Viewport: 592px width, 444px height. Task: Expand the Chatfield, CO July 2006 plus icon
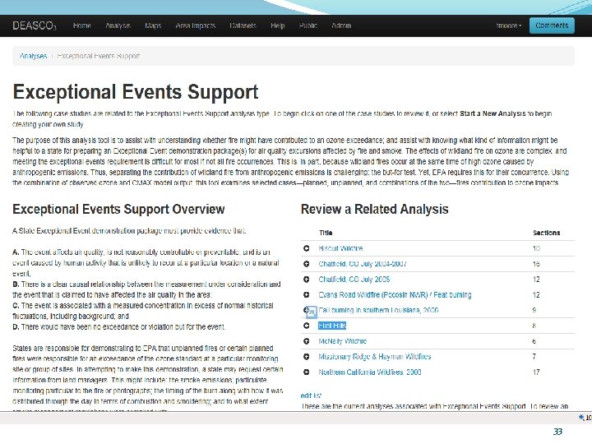(306, 280)
